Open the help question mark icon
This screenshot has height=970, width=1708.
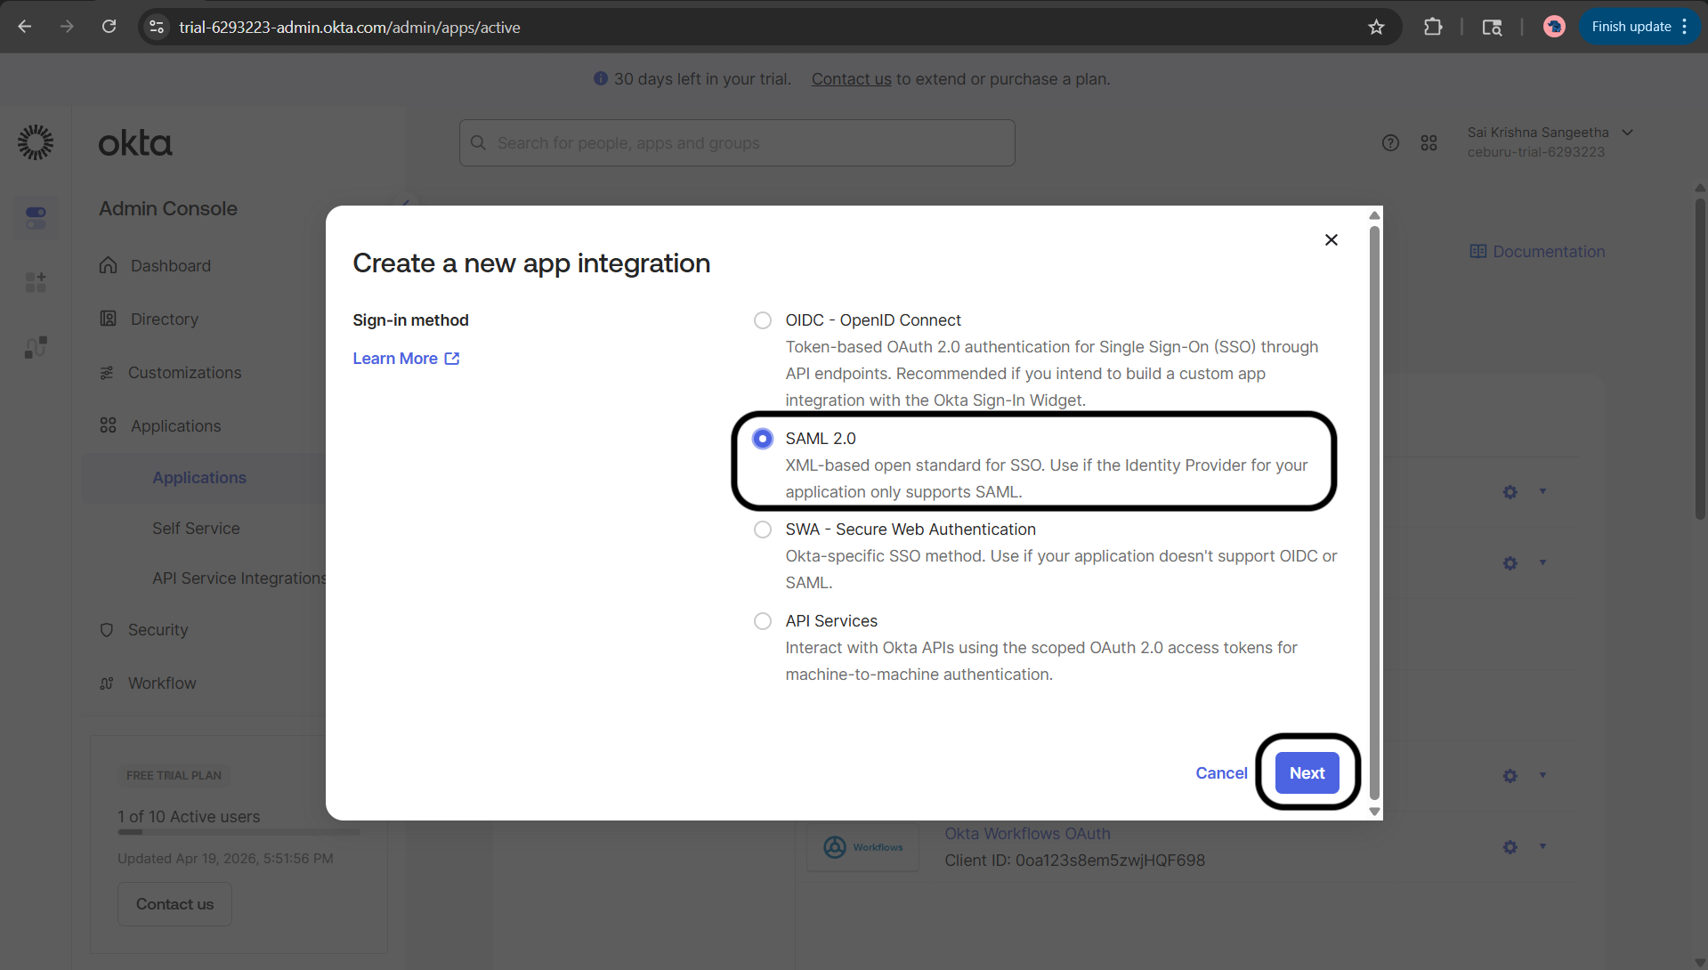click(1390, 143)
